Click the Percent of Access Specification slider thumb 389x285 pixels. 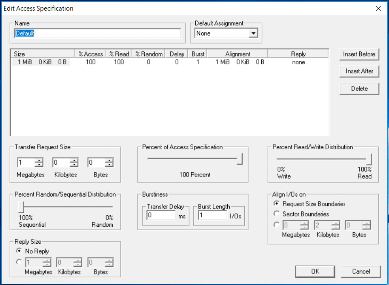pos(240,159)
